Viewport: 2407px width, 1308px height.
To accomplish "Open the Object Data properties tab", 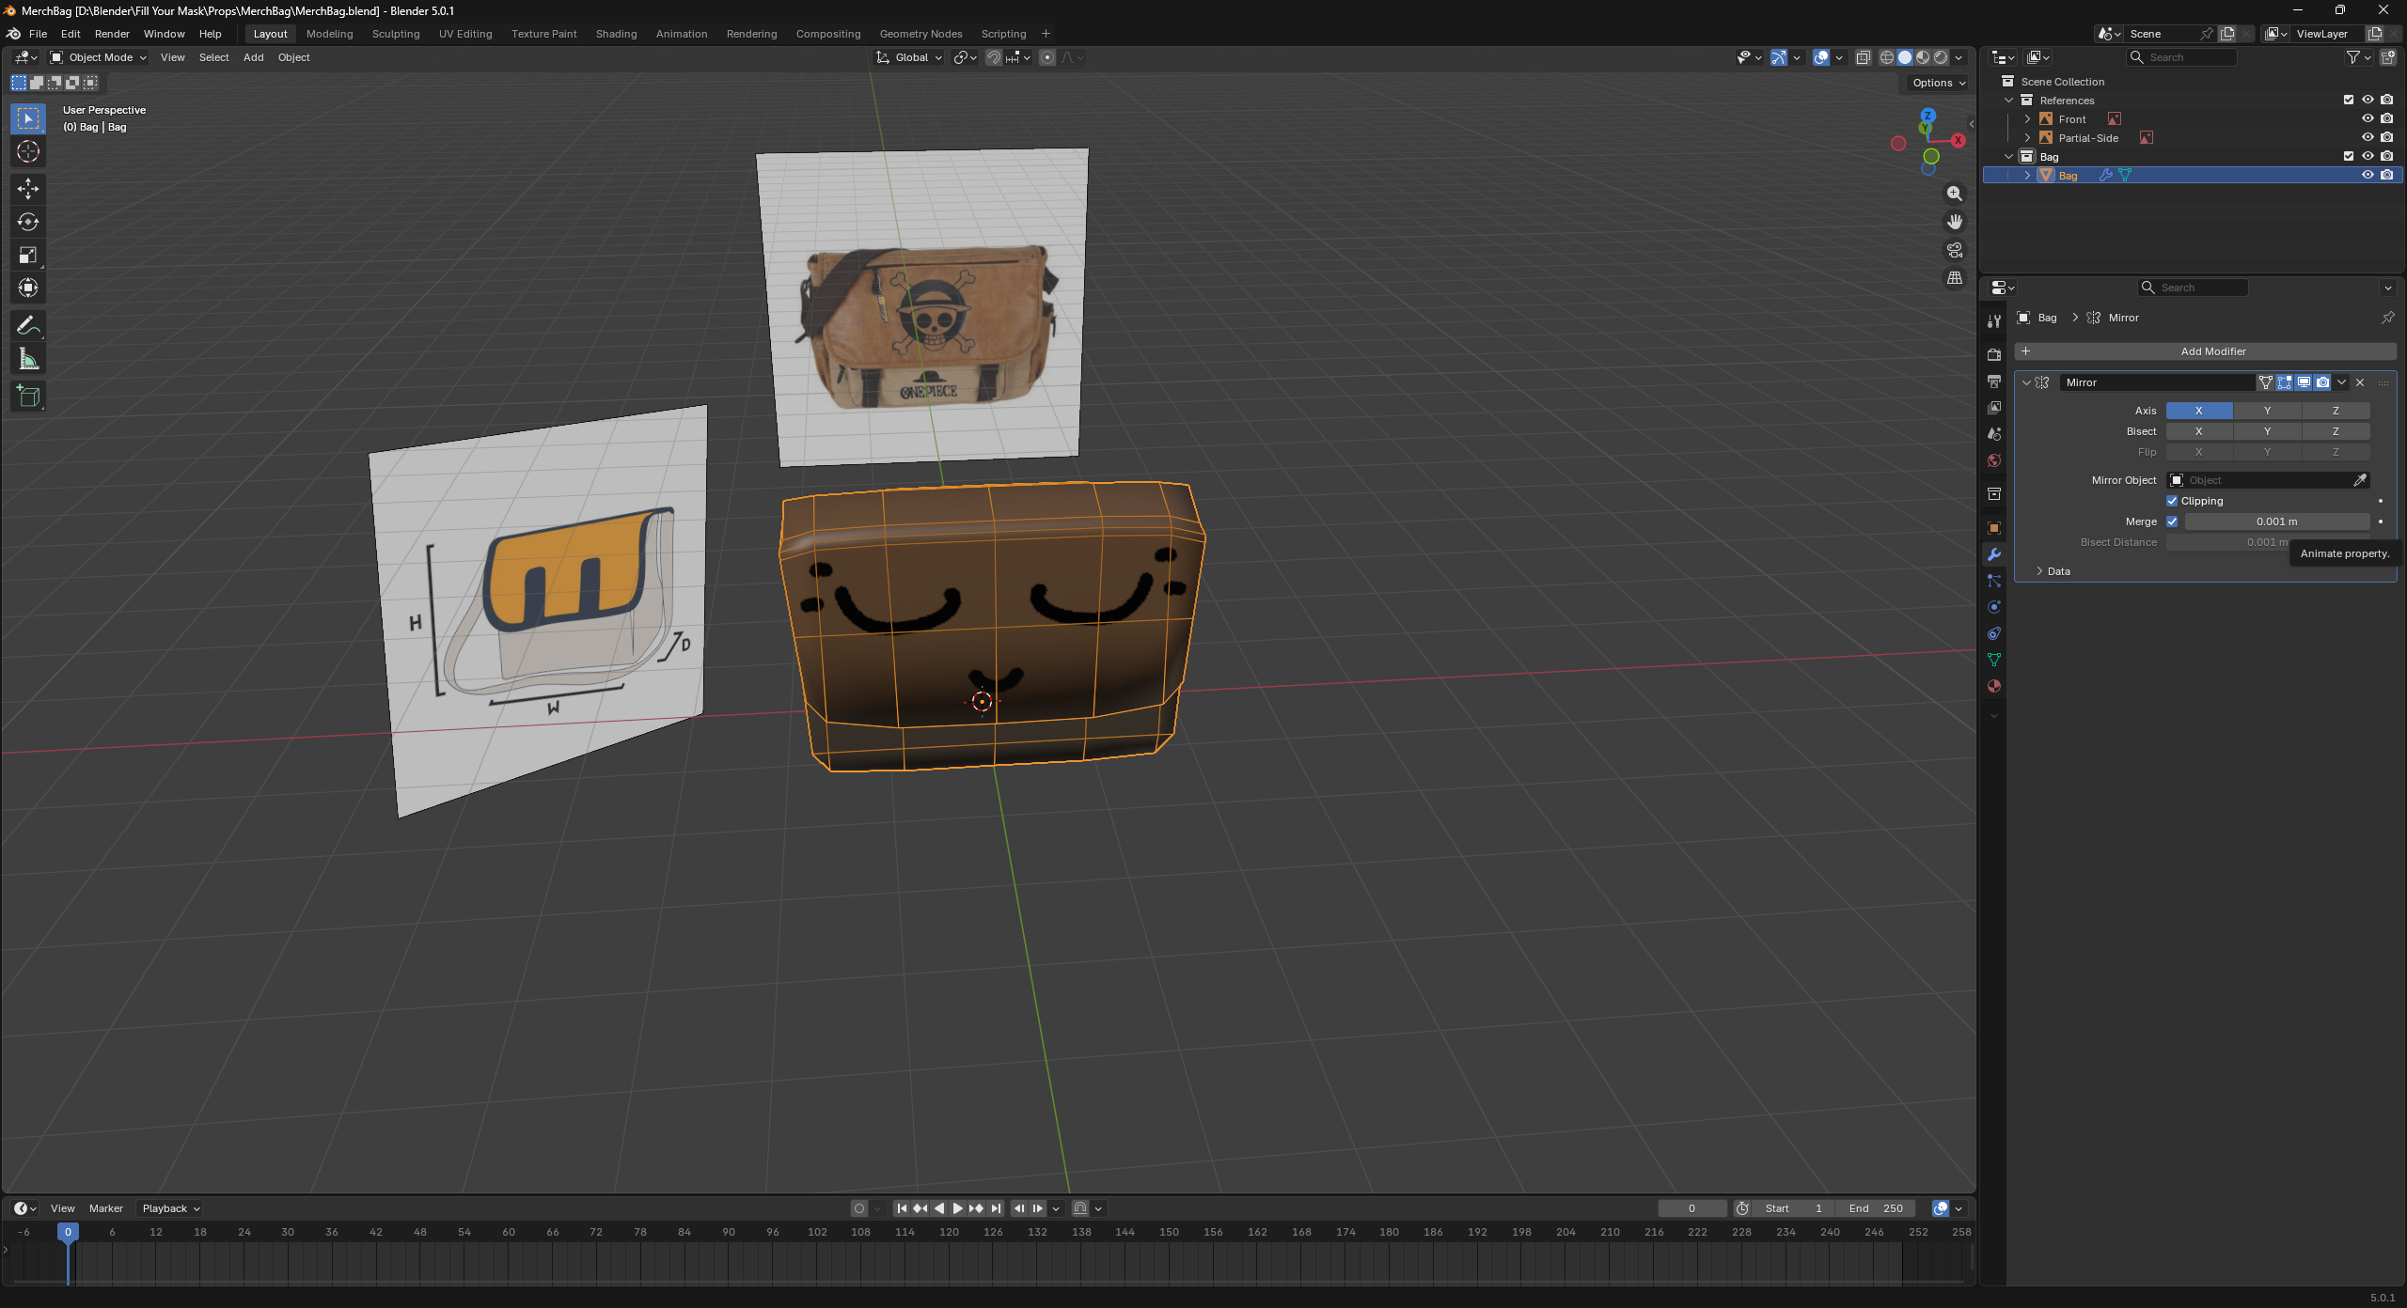I will [1994, 659].
